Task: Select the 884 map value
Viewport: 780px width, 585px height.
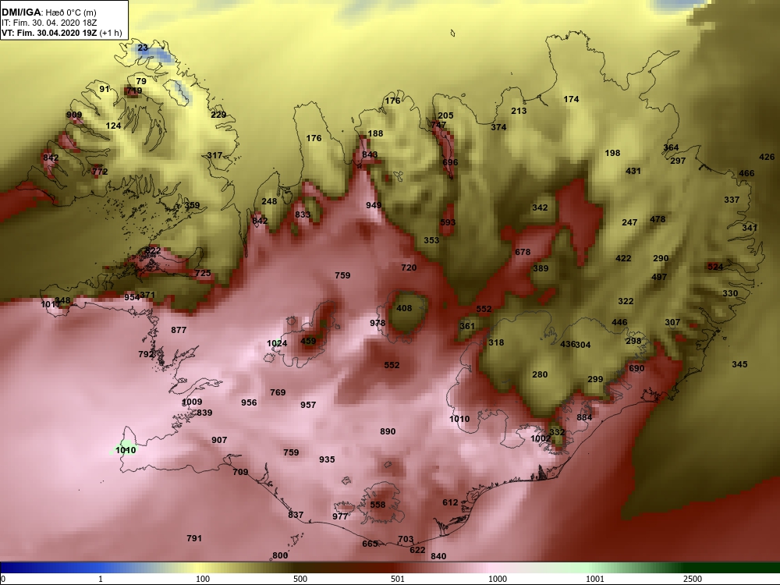Action: tap(584, 417)
